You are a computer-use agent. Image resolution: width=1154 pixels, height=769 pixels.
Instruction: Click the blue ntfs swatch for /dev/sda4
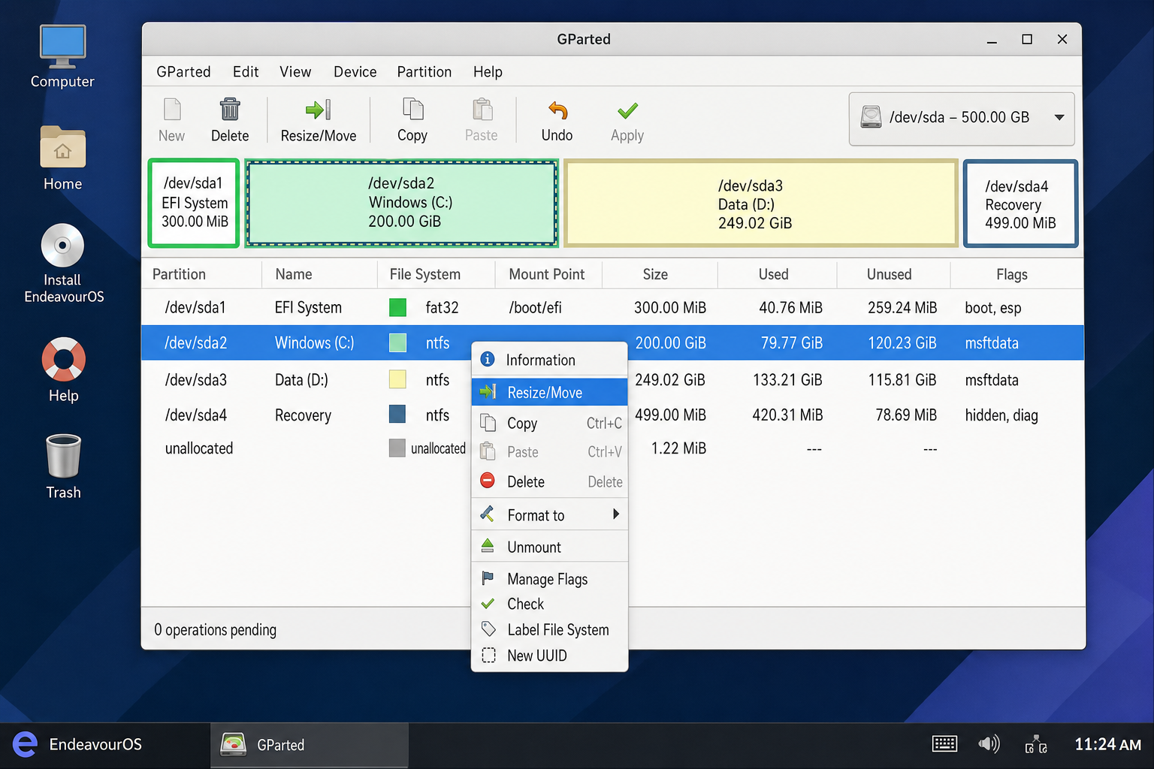397,414
